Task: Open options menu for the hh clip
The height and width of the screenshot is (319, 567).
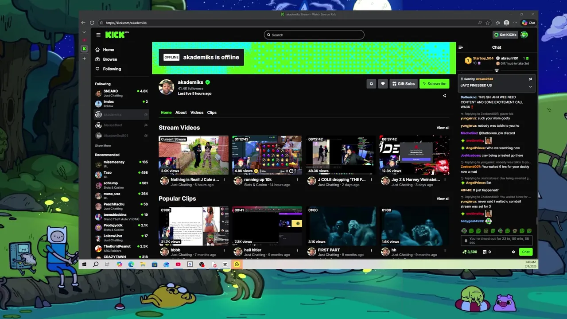Action: point(445,250)
